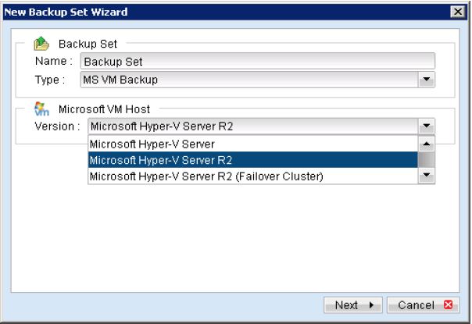Select Microsoft Hyper-V Server R2 highlighted option
The image size is (472, 324).
coord(253,160)
